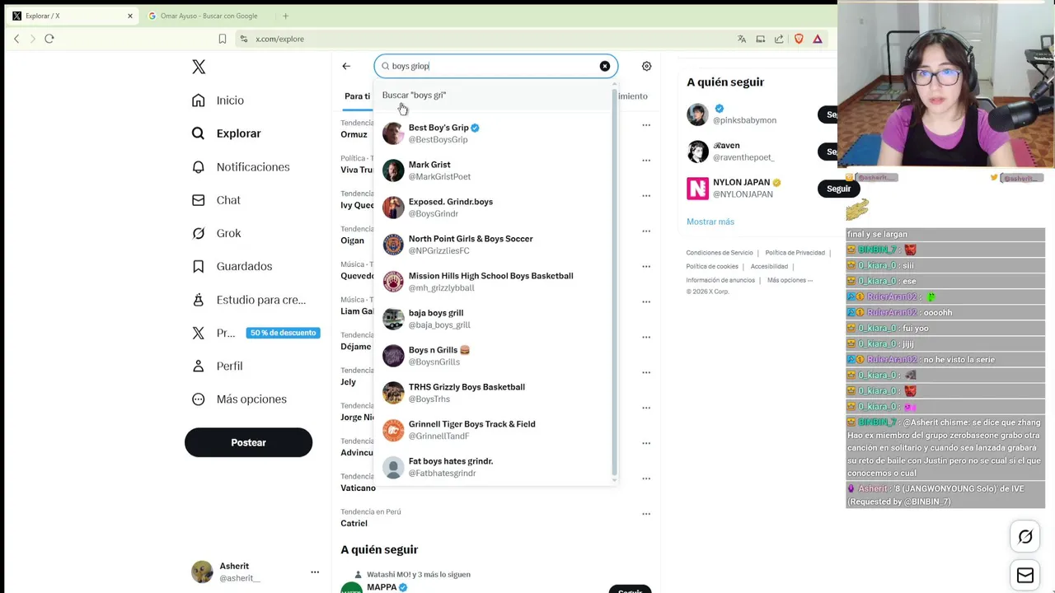
Task: Open more options for Jely trend
Action: tap(646, 372)
